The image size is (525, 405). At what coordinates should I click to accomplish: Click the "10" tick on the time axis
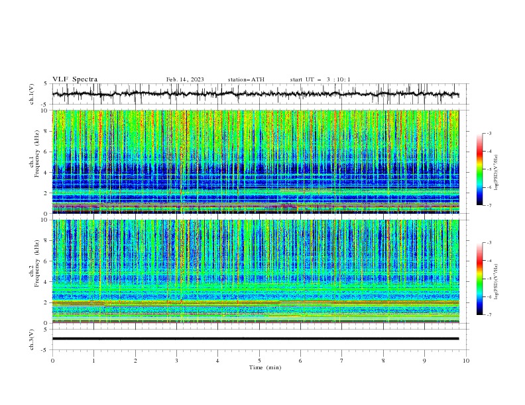tap(466, 361)
